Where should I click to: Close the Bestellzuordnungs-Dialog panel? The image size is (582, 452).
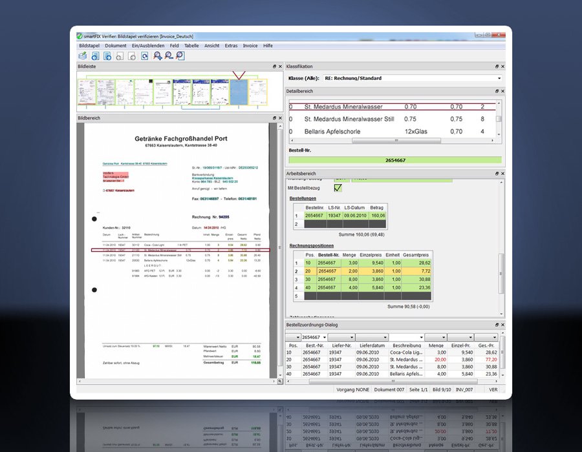point(502,325)
